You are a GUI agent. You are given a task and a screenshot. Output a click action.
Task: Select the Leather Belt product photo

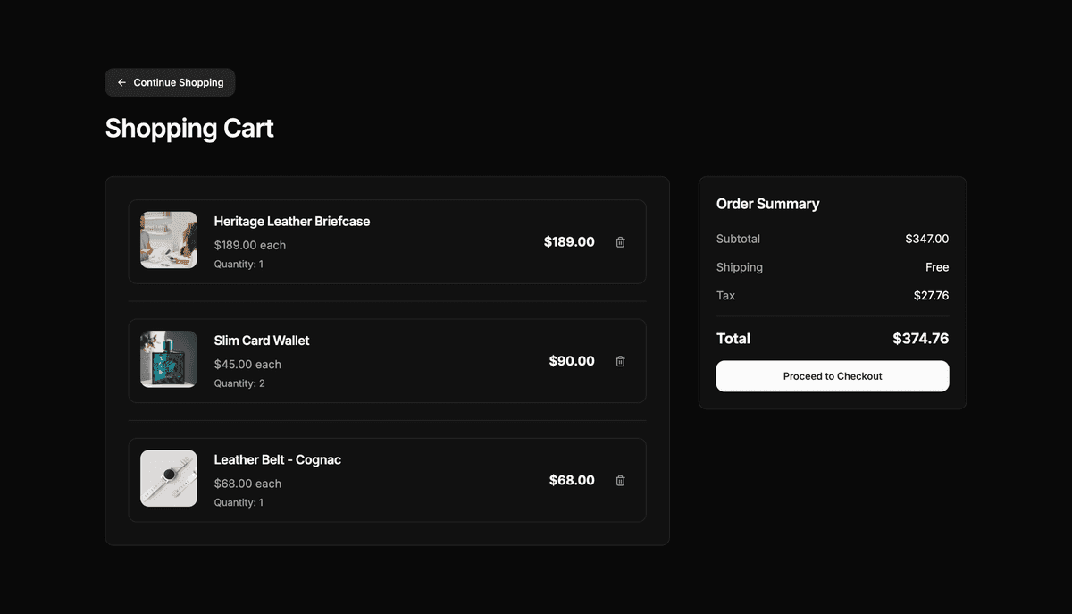[x=169, y=478]
